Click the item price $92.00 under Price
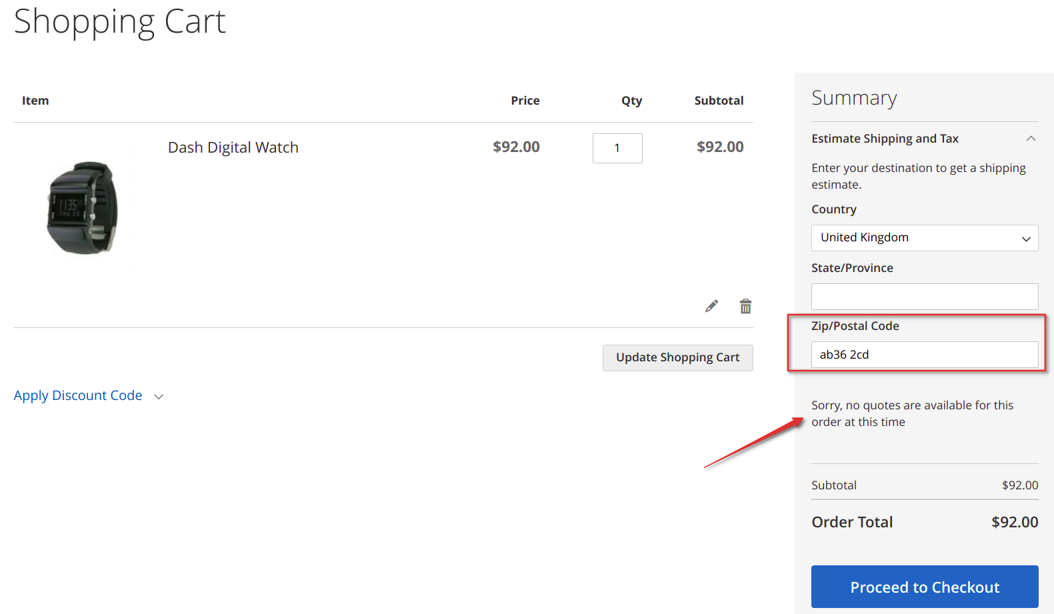 click(516, 147)
